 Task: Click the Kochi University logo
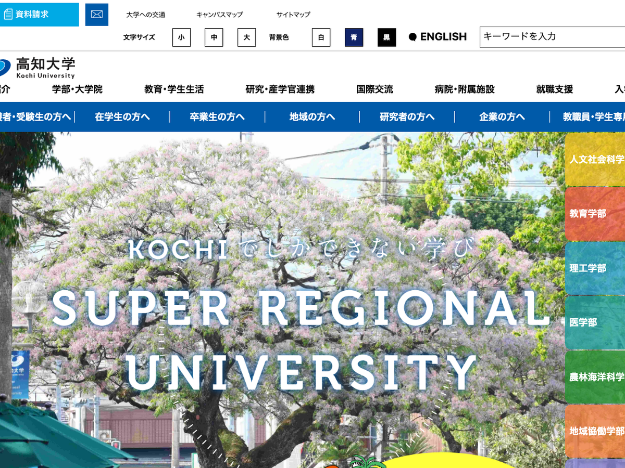click(x=39, y=68)
